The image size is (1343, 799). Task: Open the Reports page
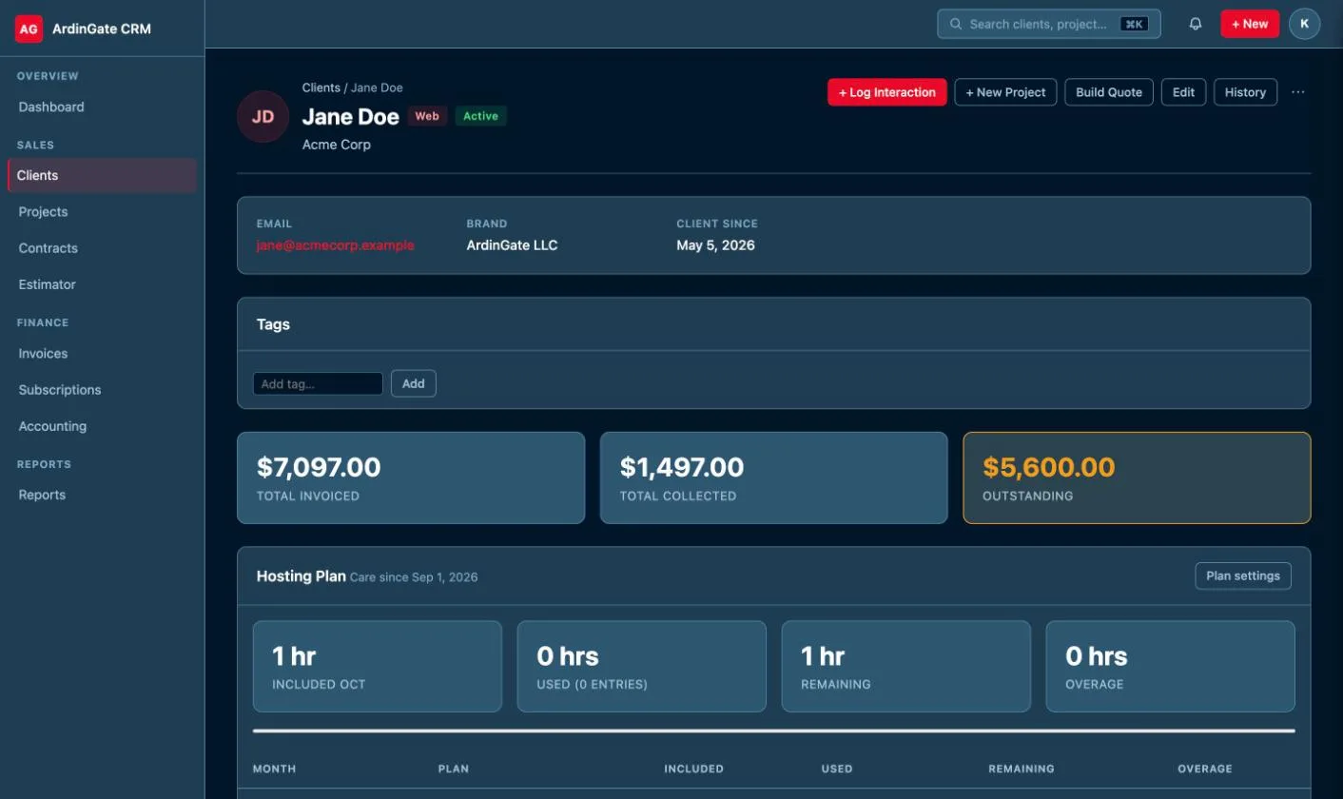point(102,495)
